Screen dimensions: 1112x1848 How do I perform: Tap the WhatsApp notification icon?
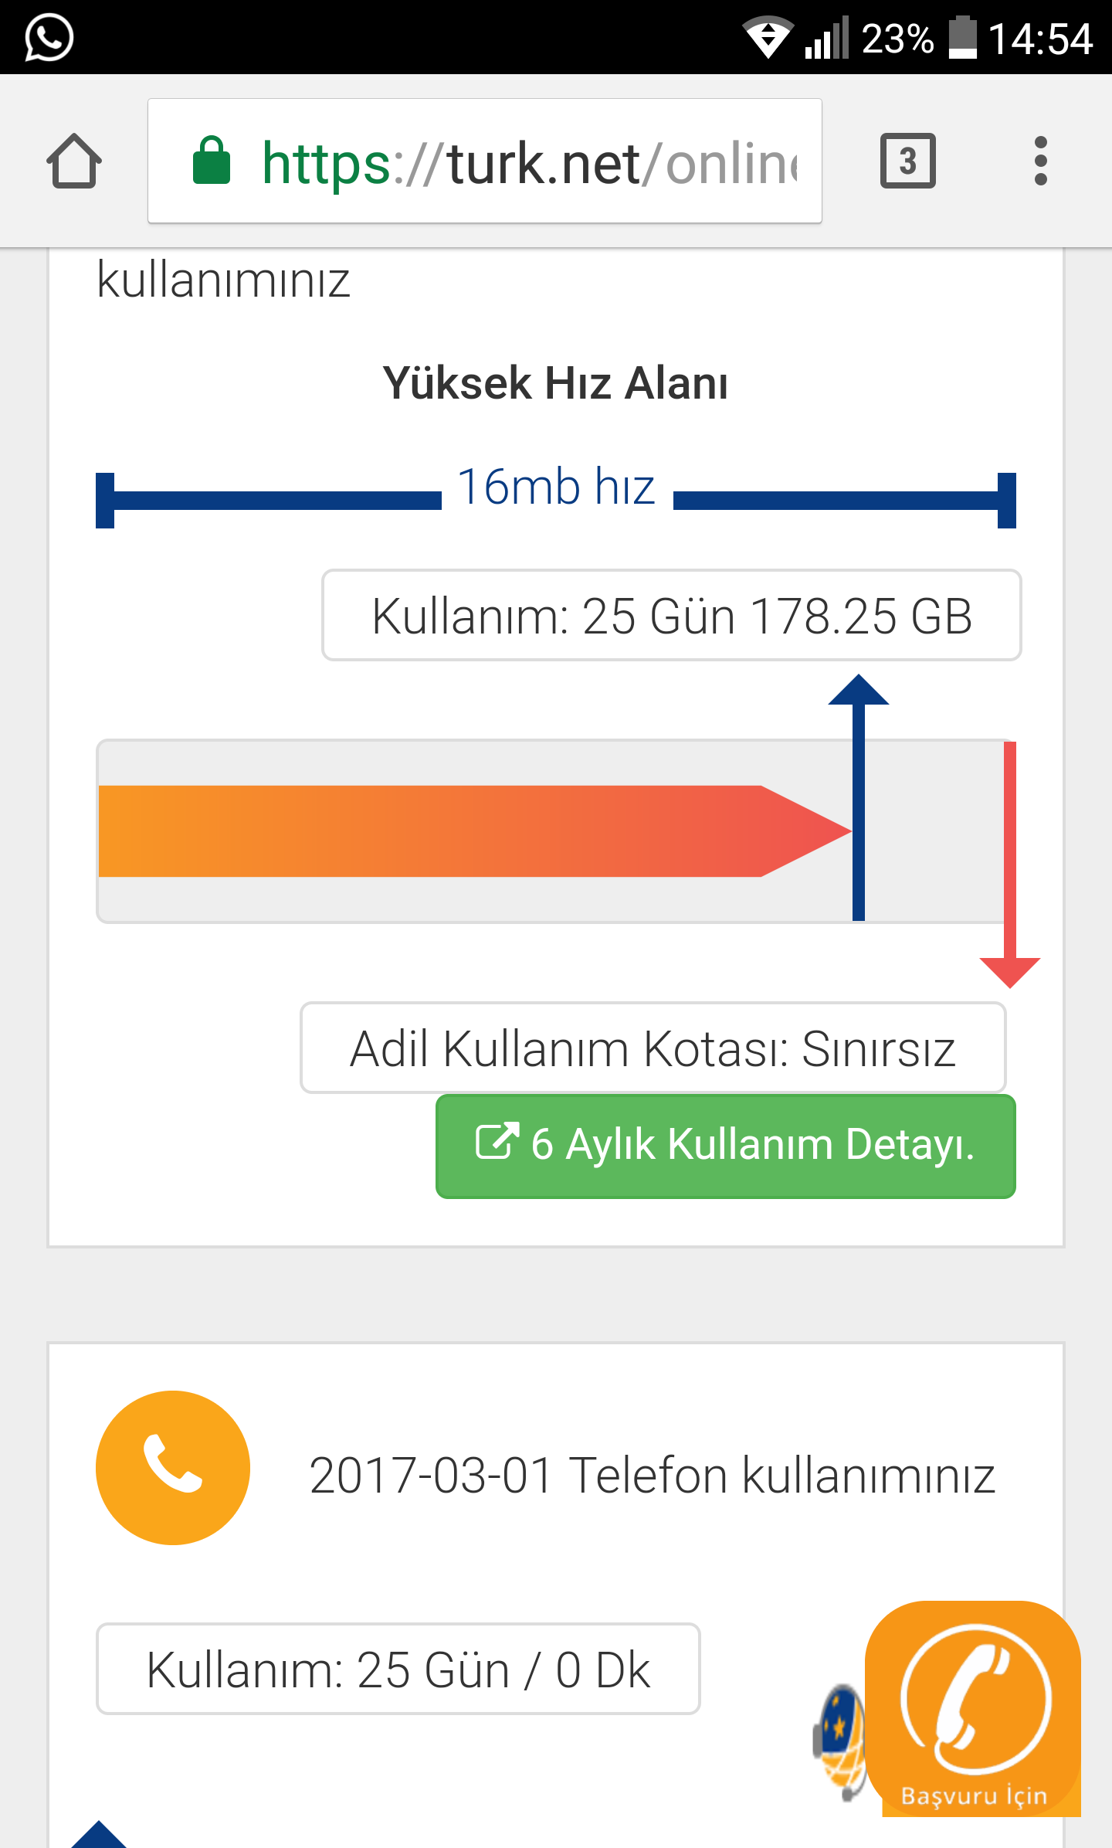click(49, 37)
